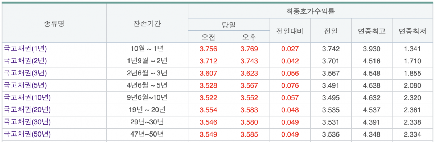Click previous-day yield 3.495
This screenshot has height=142, width=435.
tap(331, 98)
